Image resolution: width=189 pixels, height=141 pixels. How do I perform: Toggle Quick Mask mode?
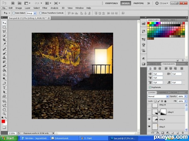pyautogui.click(x=4, y=128)
